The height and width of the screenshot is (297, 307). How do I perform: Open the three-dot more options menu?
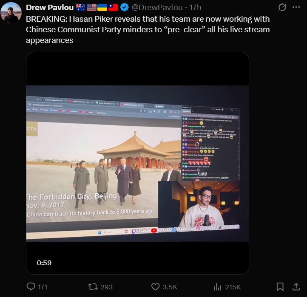click(296, 7)
